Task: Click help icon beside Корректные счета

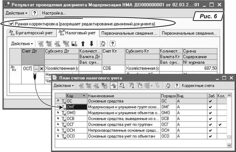Action: 176,86
